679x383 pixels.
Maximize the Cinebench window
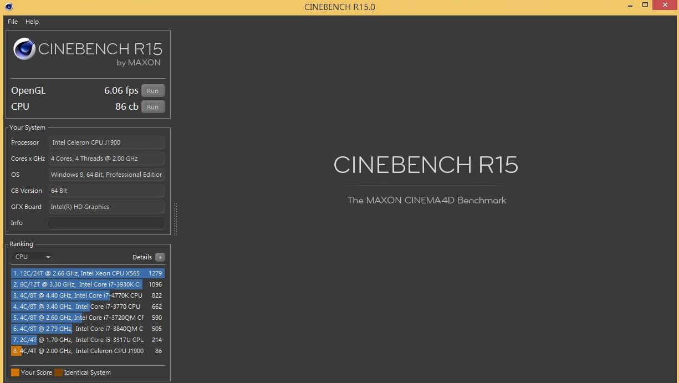[x=645, y=6]
